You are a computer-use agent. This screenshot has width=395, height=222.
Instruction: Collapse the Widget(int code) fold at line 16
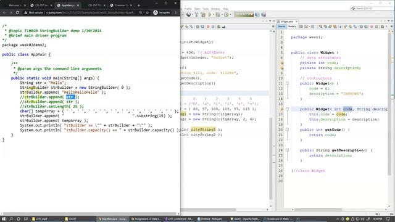click(287, 109)
